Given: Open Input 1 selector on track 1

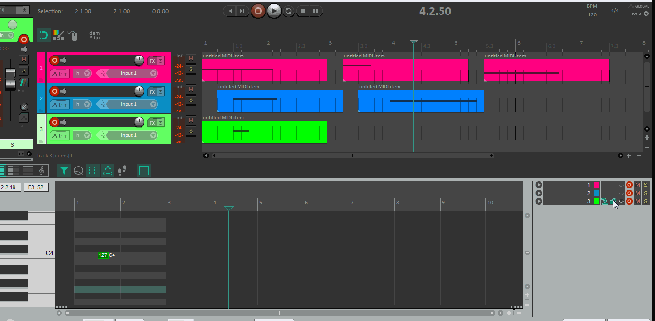Looking at the screenshot, I should click(132, 73).
